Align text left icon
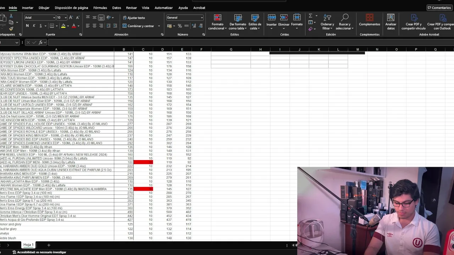The height and width of the screenshot is (255, 454). (88, 26)
